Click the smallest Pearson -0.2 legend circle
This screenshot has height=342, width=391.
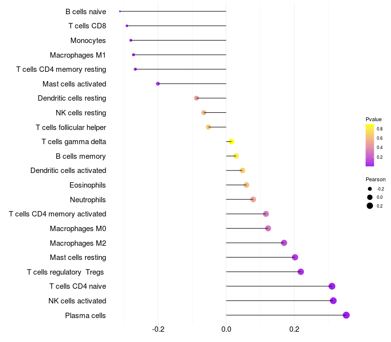tap(370, 189)
